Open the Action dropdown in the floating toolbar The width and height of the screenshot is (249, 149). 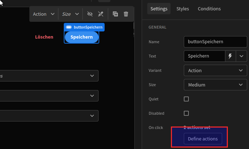point(44,14)
